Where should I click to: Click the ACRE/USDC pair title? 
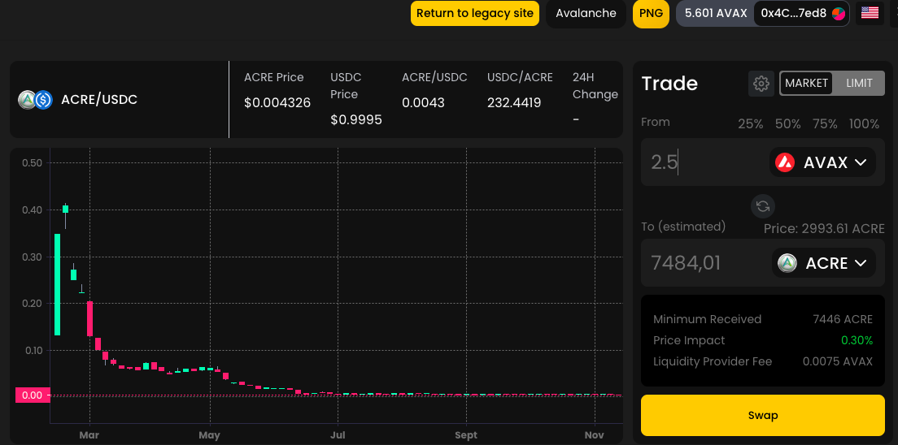pyautogui.click(x=99, y=100)
